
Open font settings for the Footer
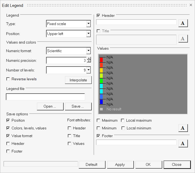tap(183, 143)
